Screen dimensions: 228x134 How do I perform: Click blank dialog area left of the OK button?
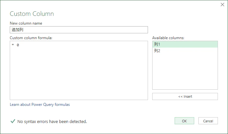[x=131, y=121]
